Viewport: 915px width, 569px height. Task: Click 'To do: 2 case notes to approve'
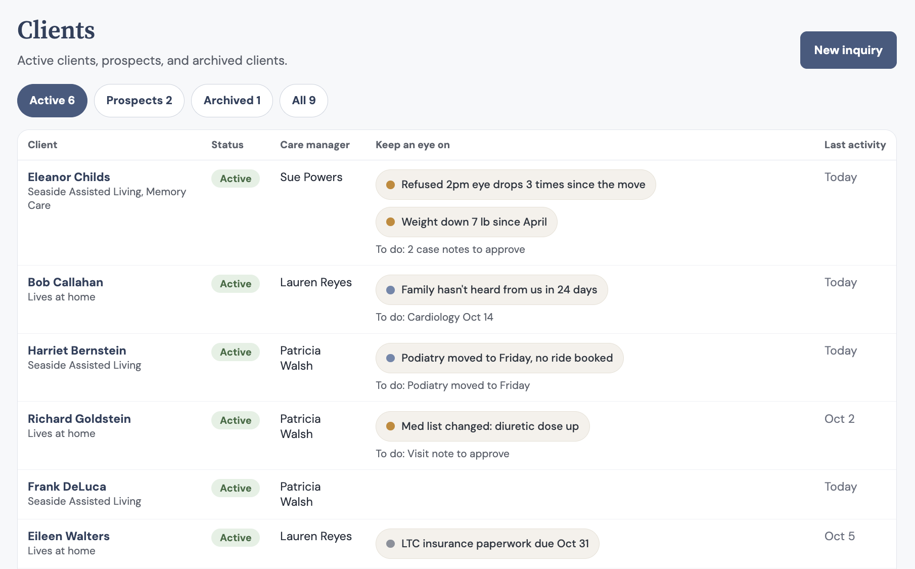(450, 249)
